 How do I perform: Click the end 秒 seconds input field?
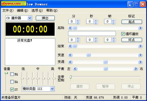tap(90, 40)
